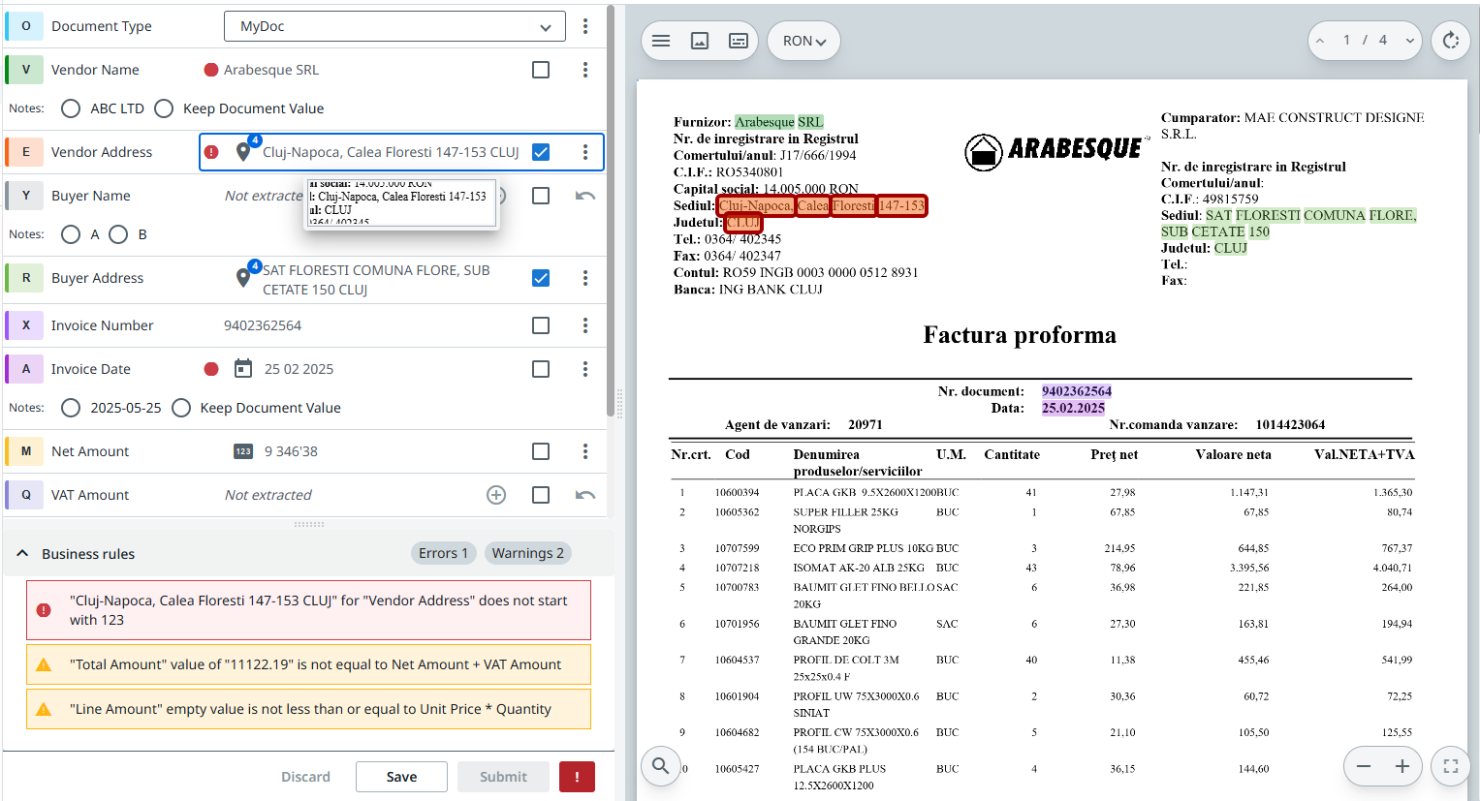Click the numeric type icon beside Net Amount
Viewport: 1480px width, 801px height.
243,451
